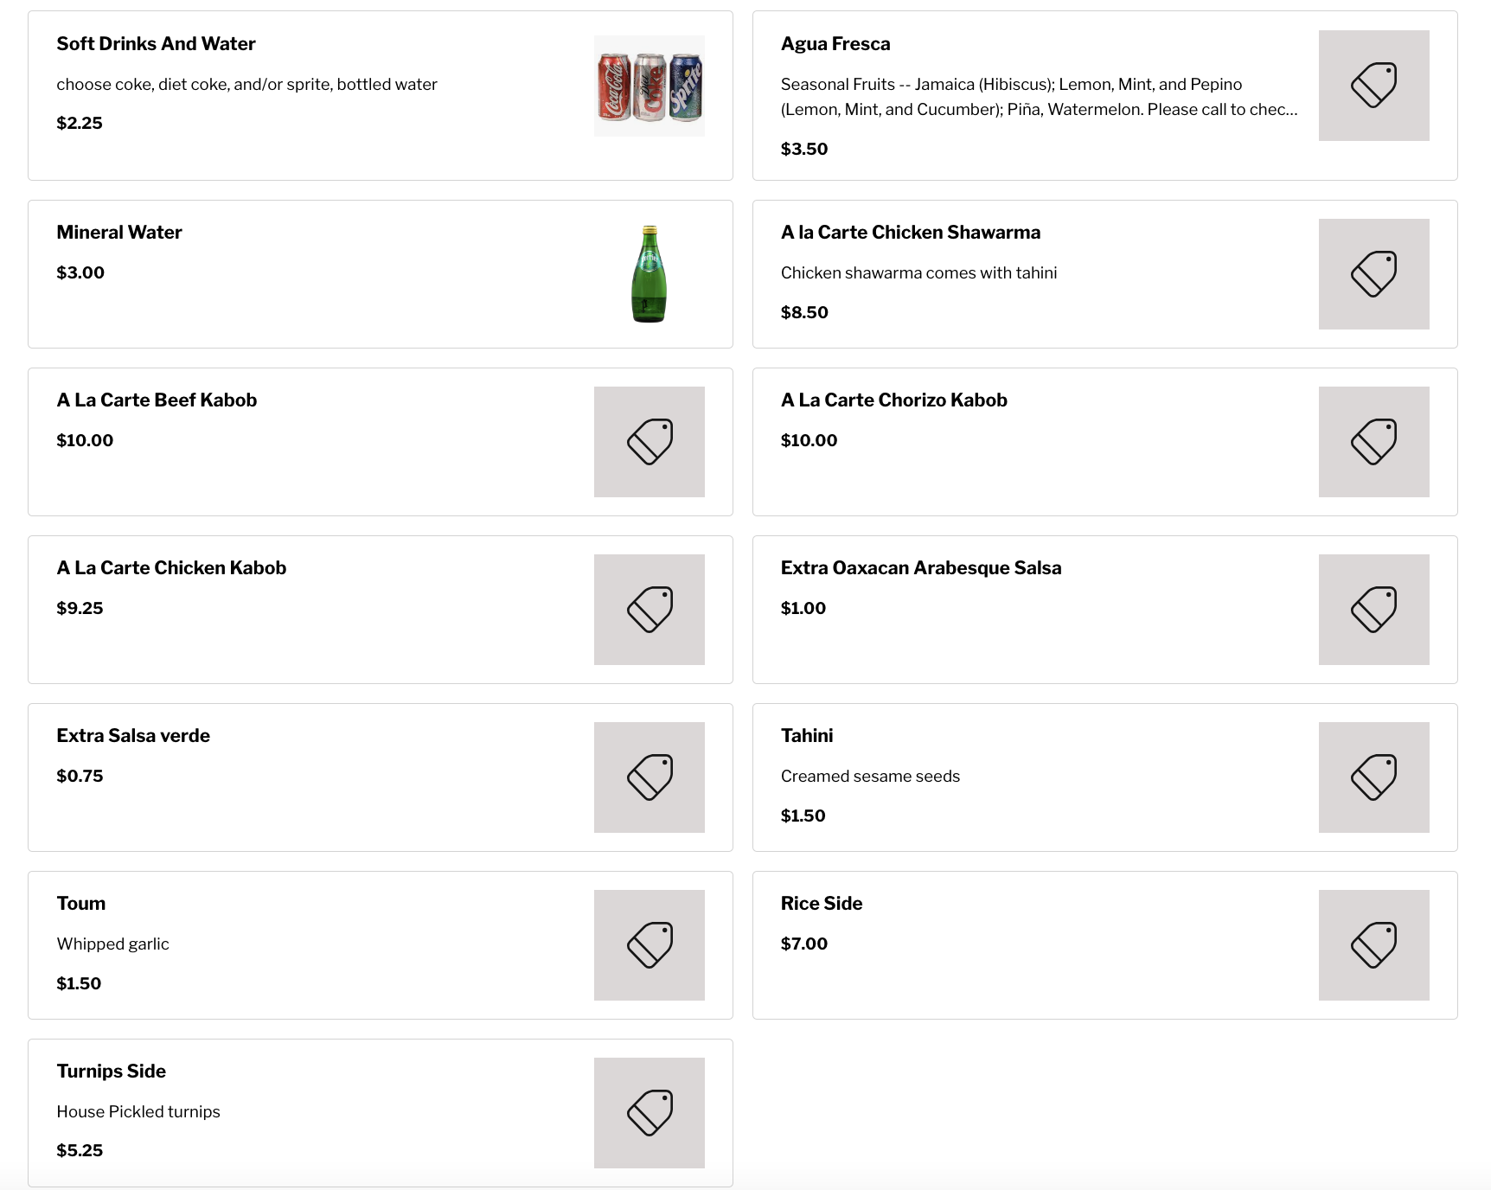1491x1190 pixels.
Task: Click the Chorizo Kabob placeholder tag icon
Action: 1373,442
